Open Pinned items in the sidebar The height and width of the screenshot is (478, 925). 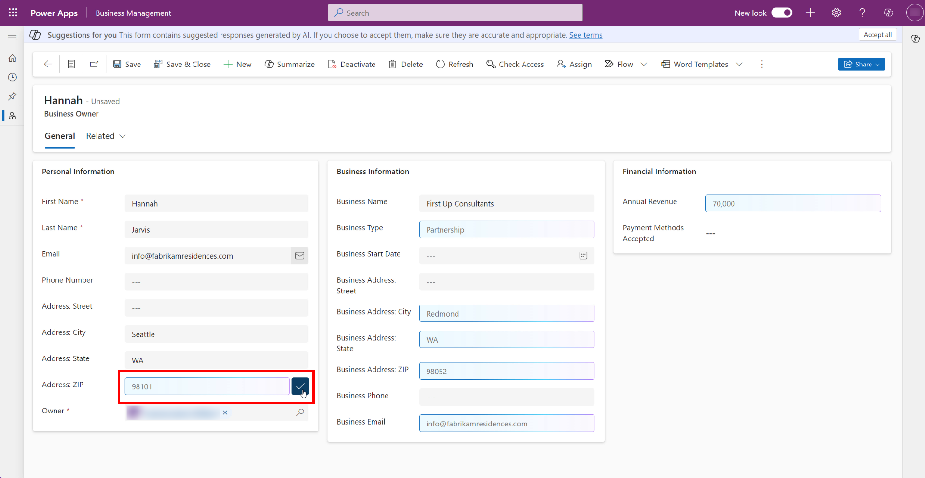pyautogui.click(x=13, y=96)
